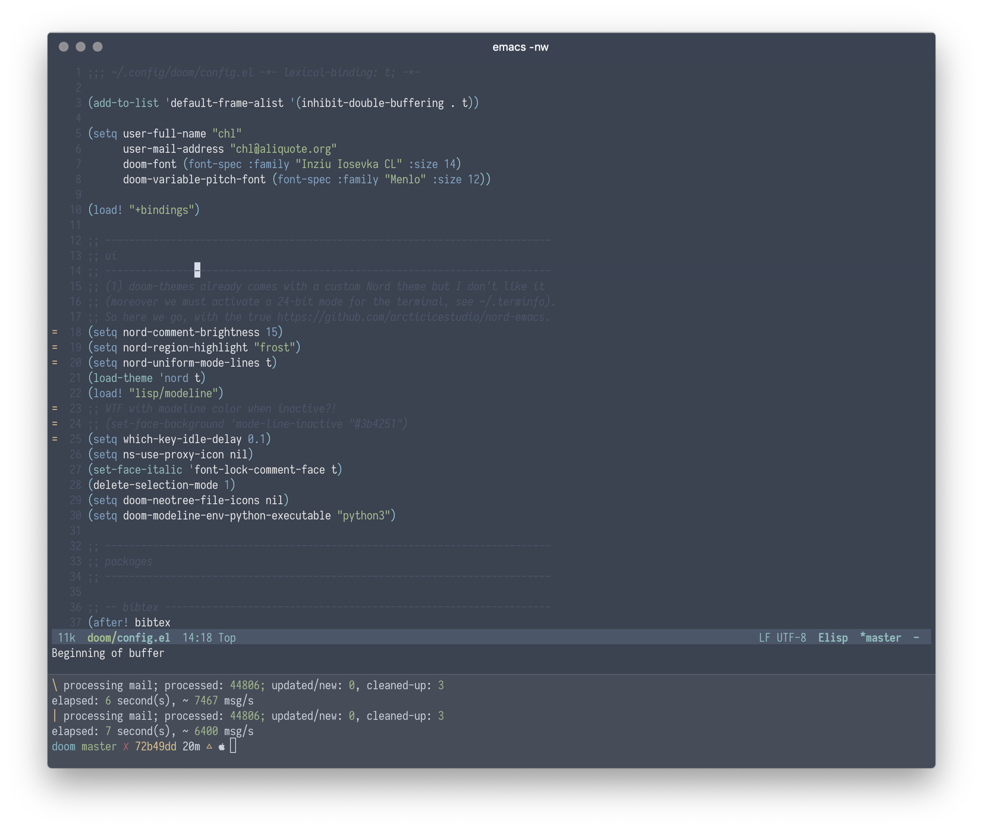
Task: Click the dash indicator at modeline's right end
Action: pos(916,637)
